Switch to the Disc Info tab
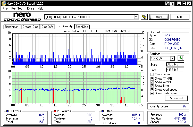Image resolution: width=193 pixels, height=127 pixels. coord(47,27)
